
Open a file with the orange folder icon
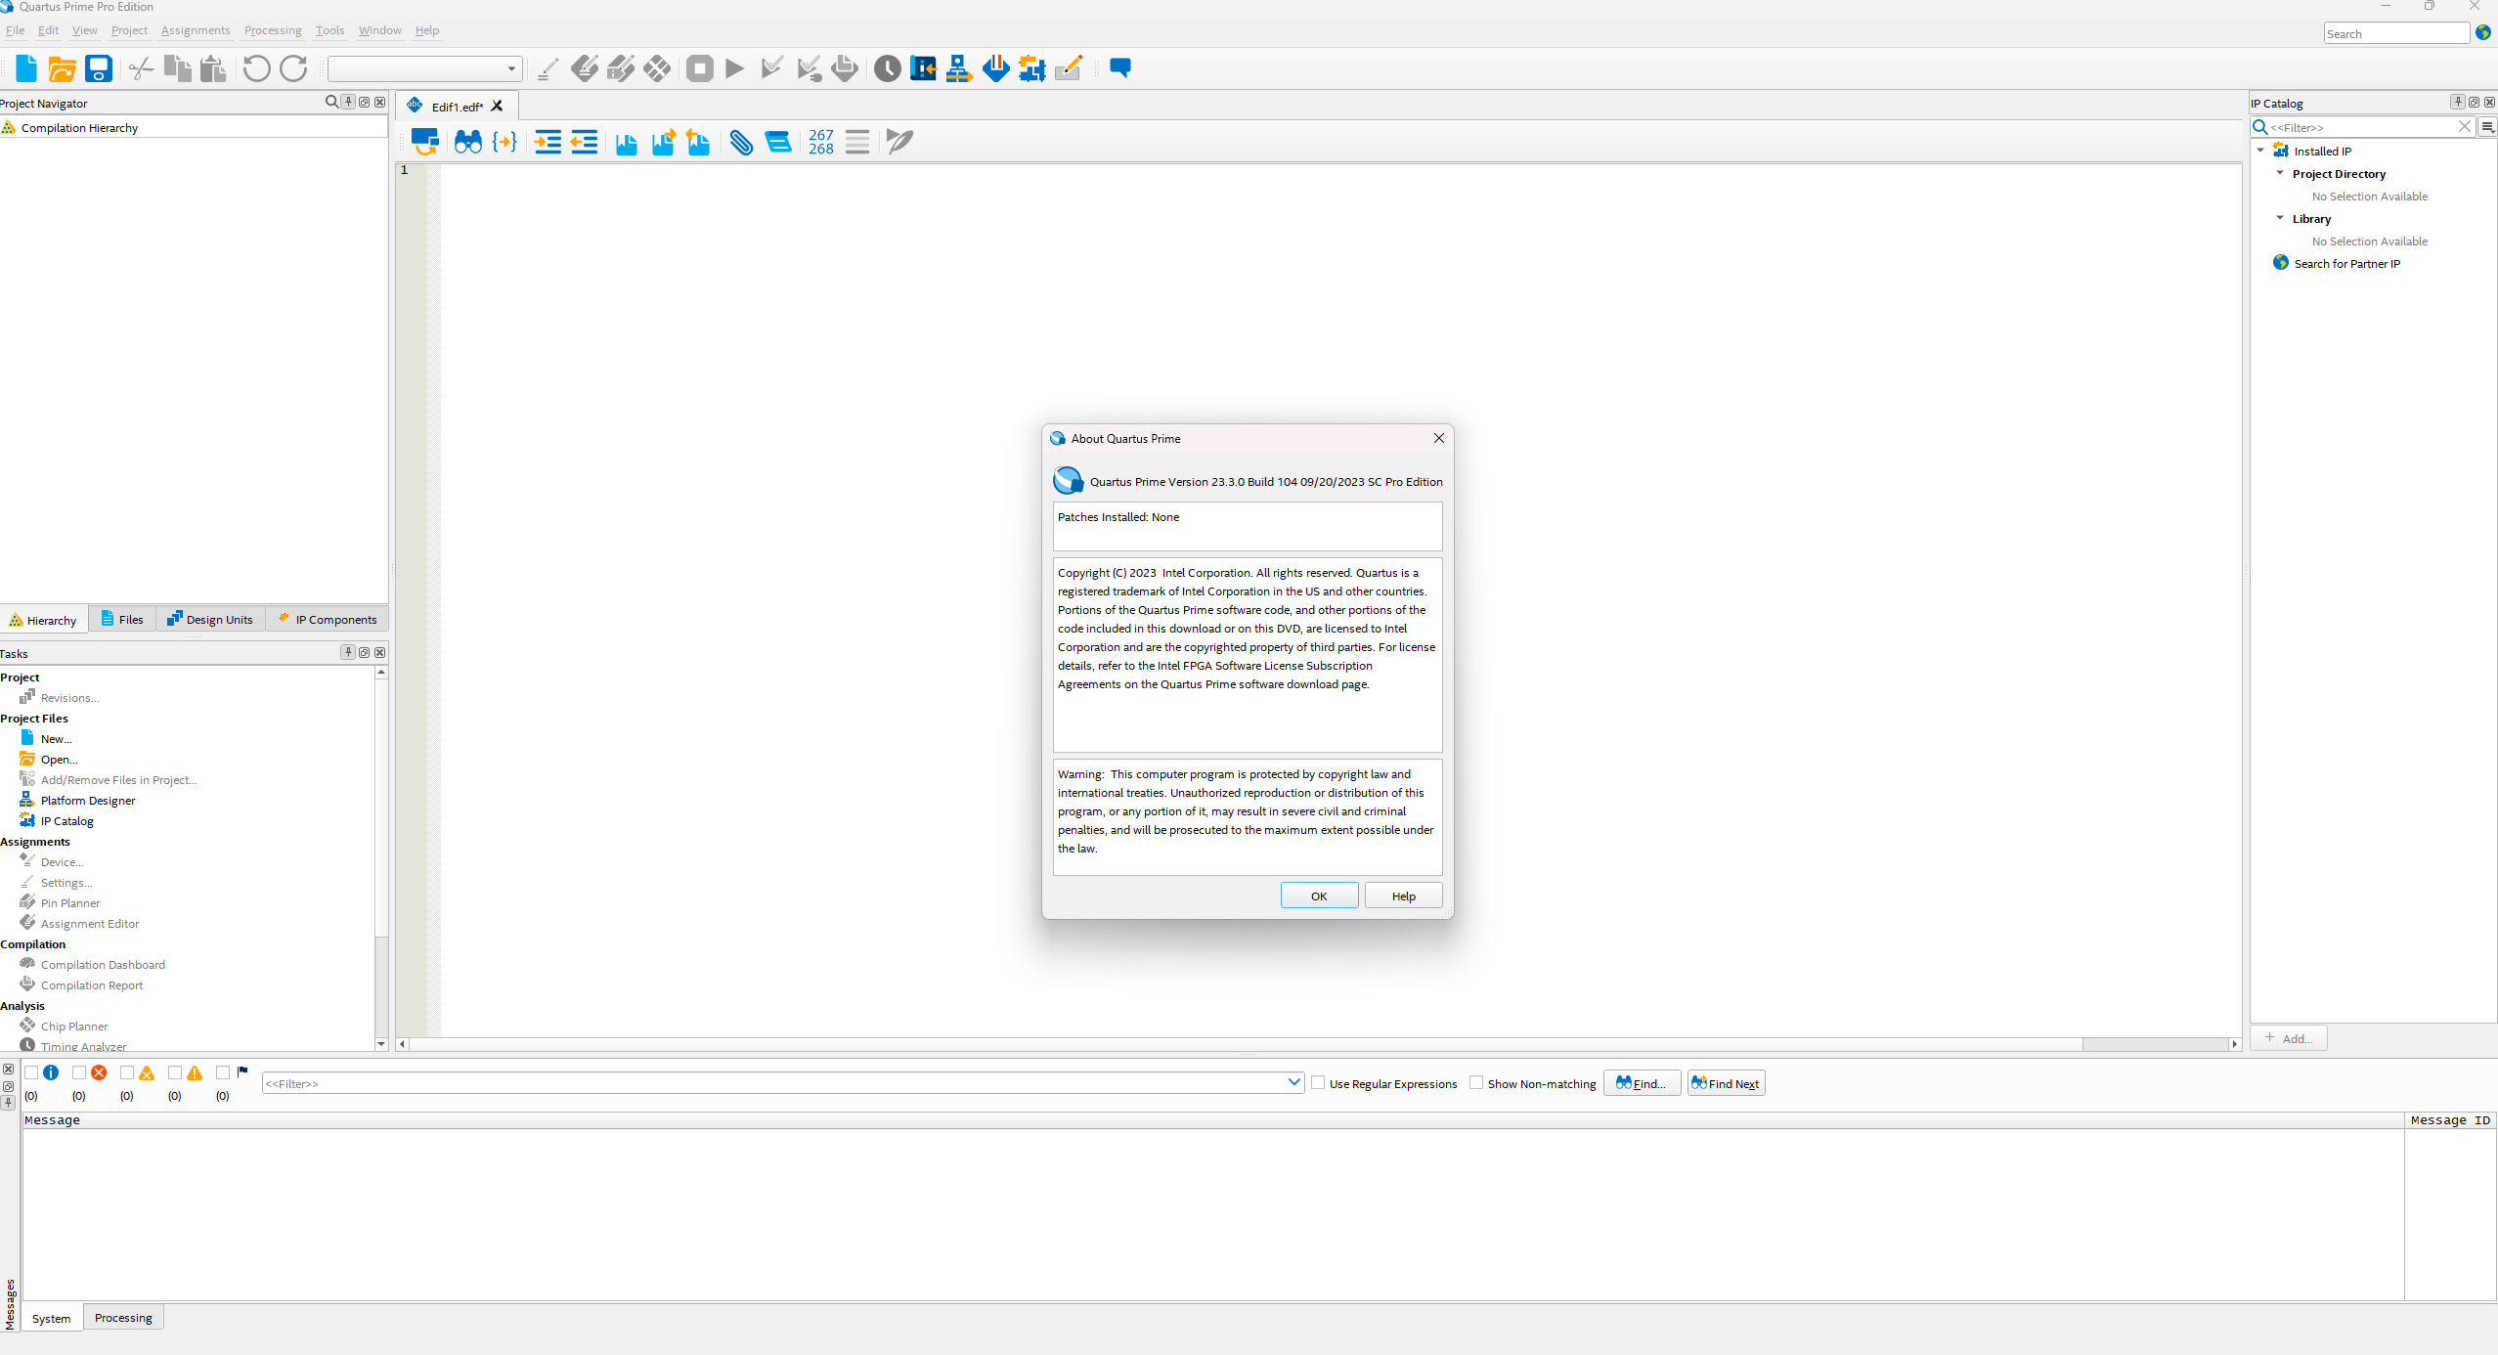click(x=62, y=68)
